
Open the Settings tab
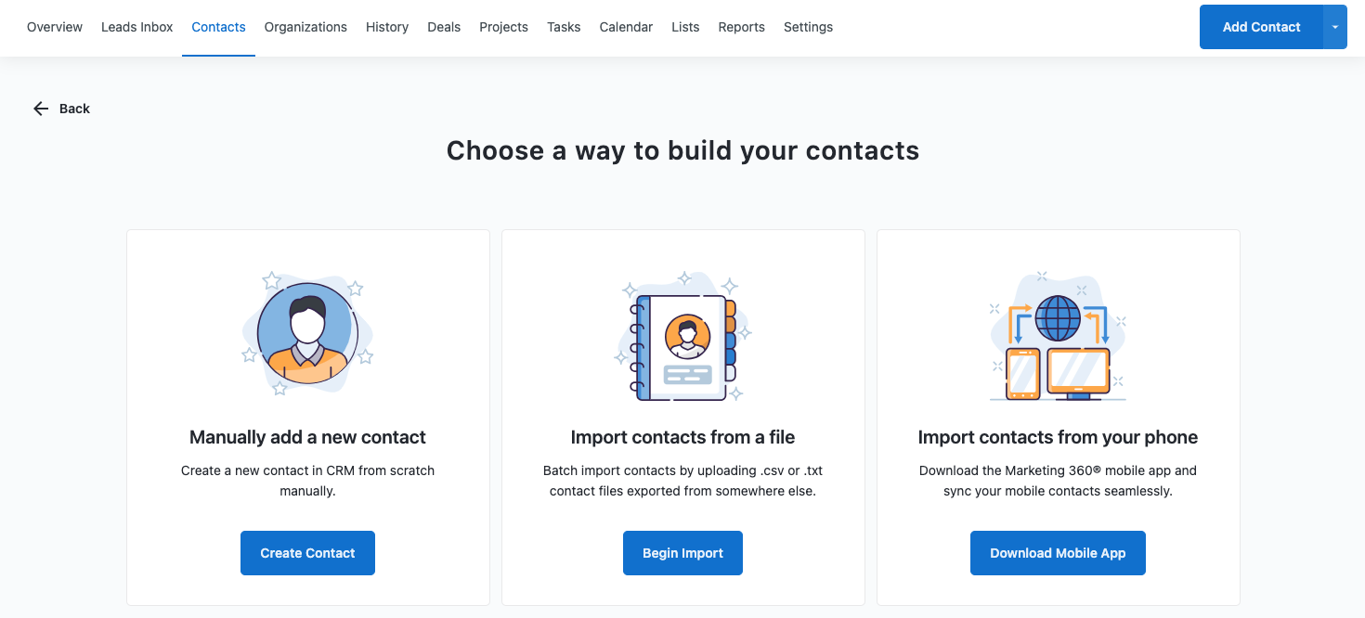pyautogui.click(x=808, y=27)
